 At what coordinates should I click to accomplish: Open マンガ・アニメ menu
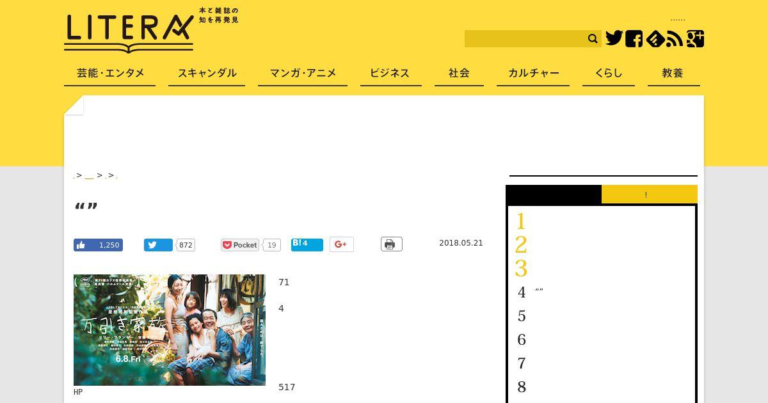coord(303,73)
